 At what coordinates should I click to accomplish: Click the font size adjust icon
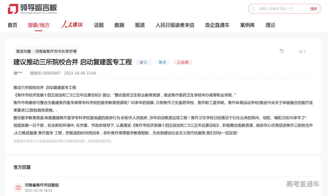[282, 51]
